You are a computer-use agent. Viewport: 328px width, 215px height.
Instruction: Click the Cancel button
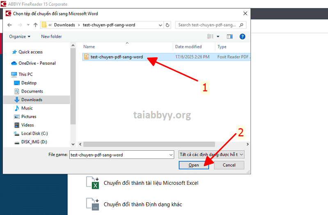pyautogui.click(x=229, y=165)
